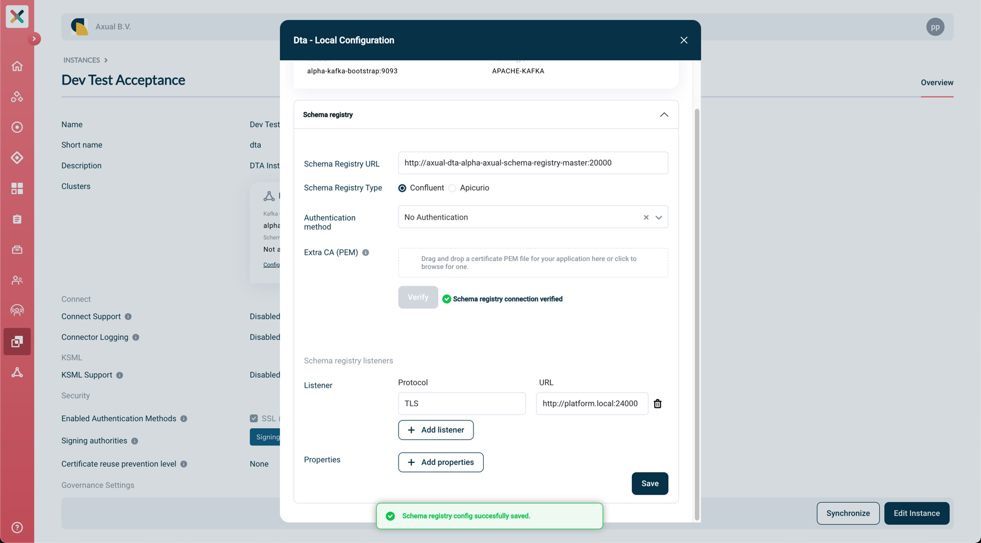Image resolution: width=981 pixels, height=543 pixels.
Task: Show info about Certificate reuse prevention level
Action: pos(184,464)
